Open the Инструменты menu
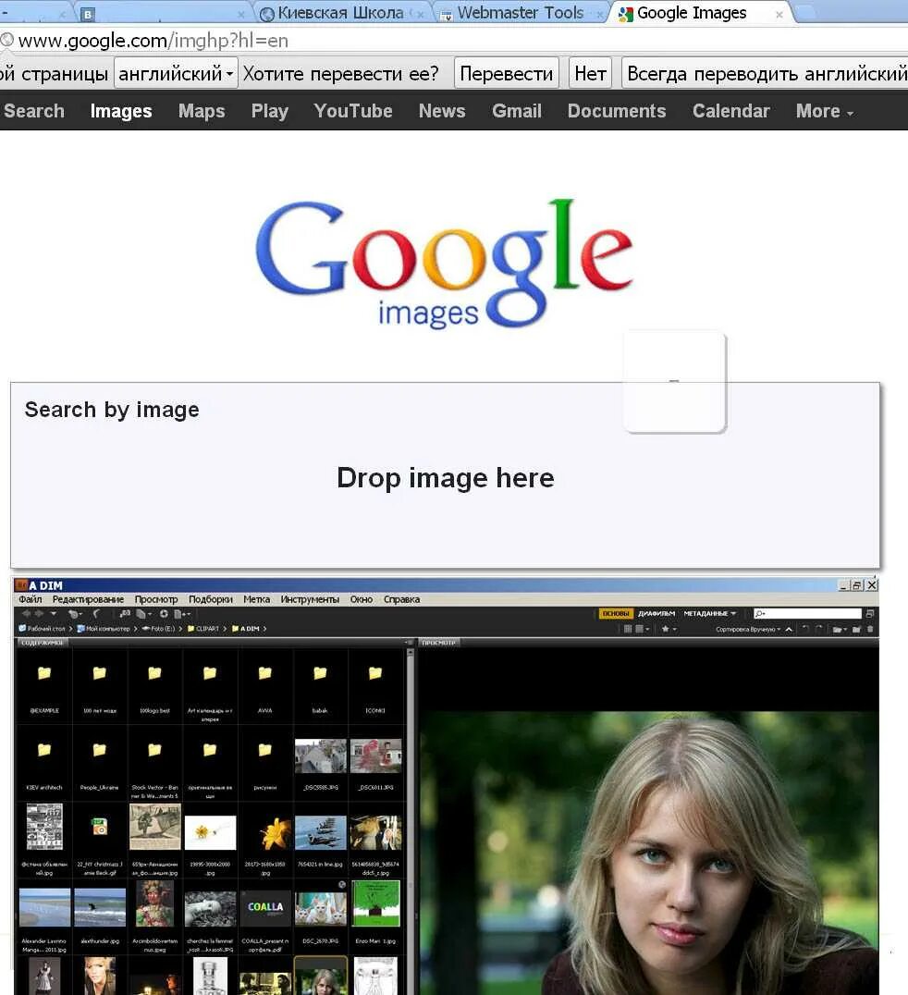908x995 pixels. [x=310, y=599]
